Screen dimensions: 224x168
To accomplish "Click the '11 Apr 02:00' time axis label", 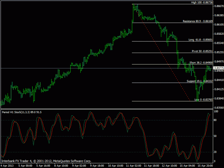I will point(134,165).
